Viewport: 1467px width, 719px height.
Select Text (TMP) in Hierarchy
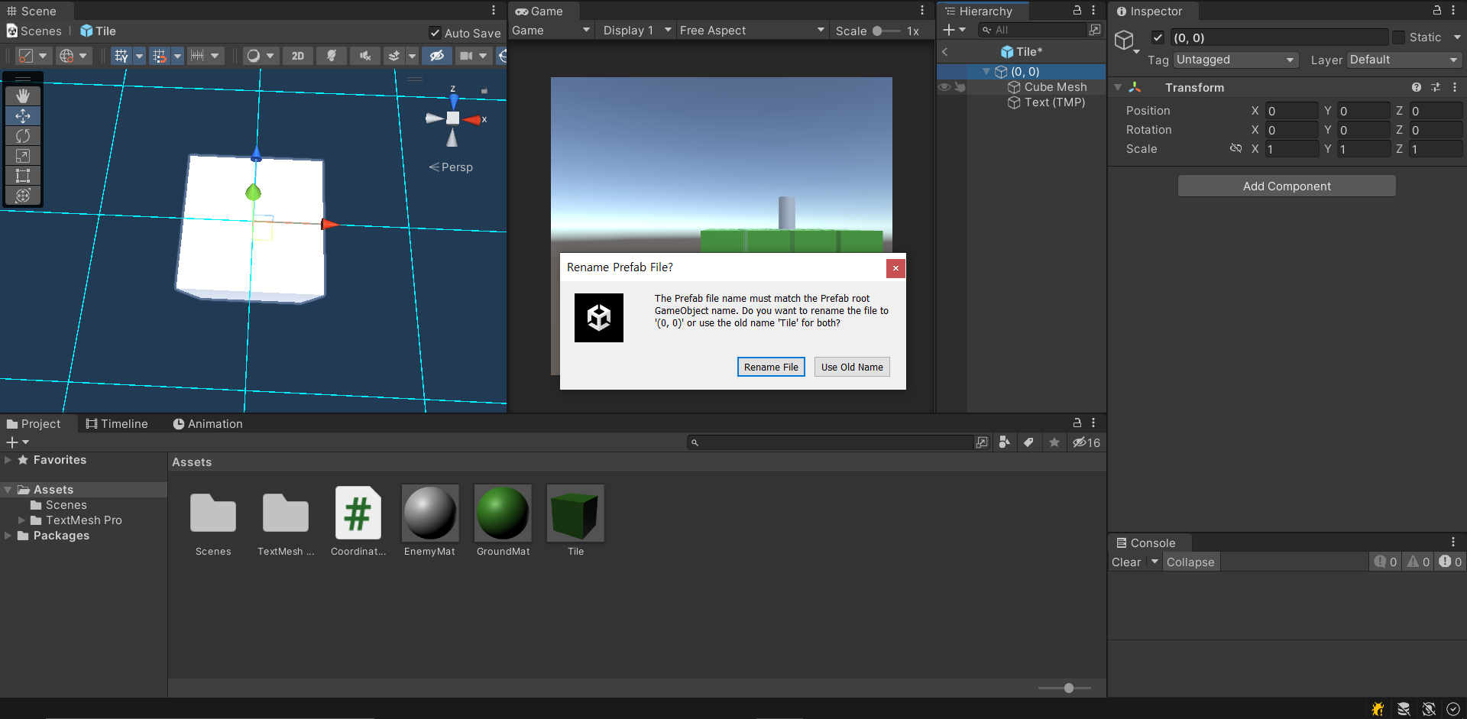tap(1054, 102)
